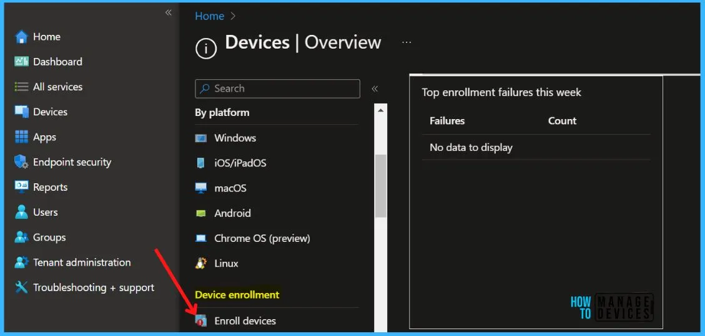Click the Devices menu search field
705x336 pixels.
pos(277,89)
